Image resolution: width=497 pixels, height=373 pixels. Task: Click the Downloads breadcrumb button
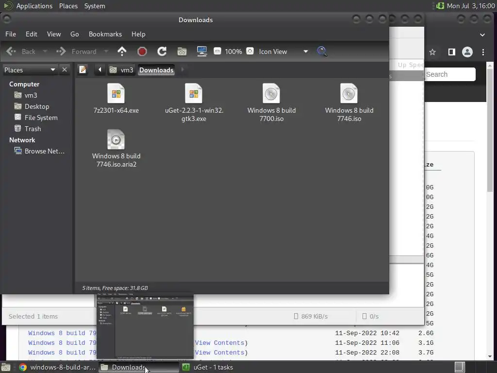[x=156, y=70]
